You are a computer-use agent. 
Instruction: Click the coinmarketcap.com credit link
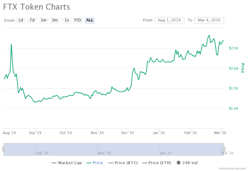click(232, 169)
